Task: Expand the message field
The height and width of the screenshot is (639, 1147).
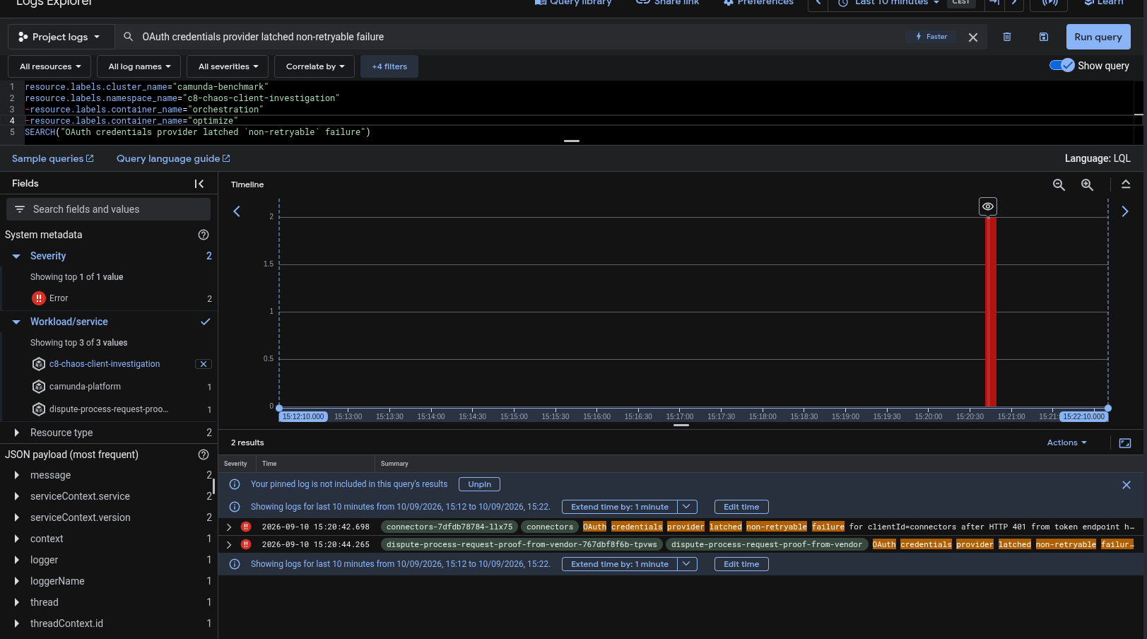Action: [16, 475]
